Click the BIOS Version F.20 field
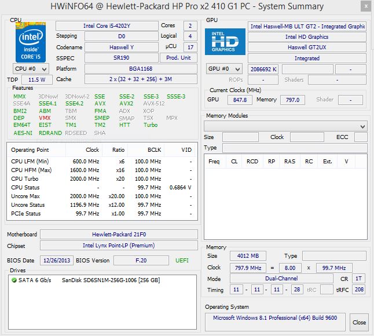This screenshot has height=336, width=374. point(141,260)
